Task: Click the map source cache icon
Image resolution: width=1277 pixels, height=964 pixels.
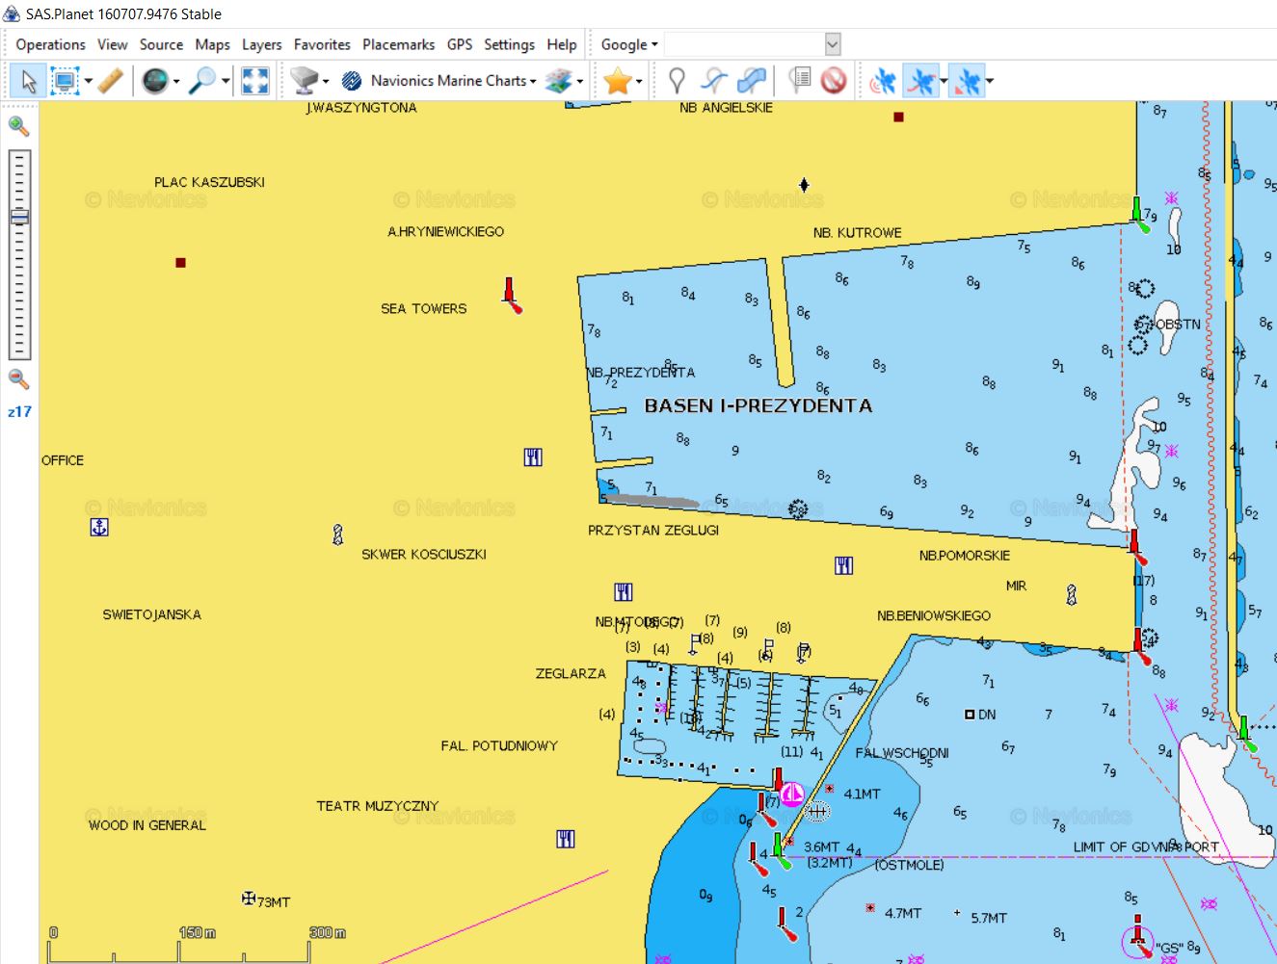Action: tap(305, 81)
